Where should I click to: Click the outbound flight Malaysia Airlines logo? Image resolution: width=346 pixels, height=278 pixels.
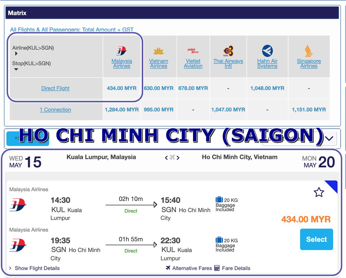pyautogui.click(x=18, y=205)
